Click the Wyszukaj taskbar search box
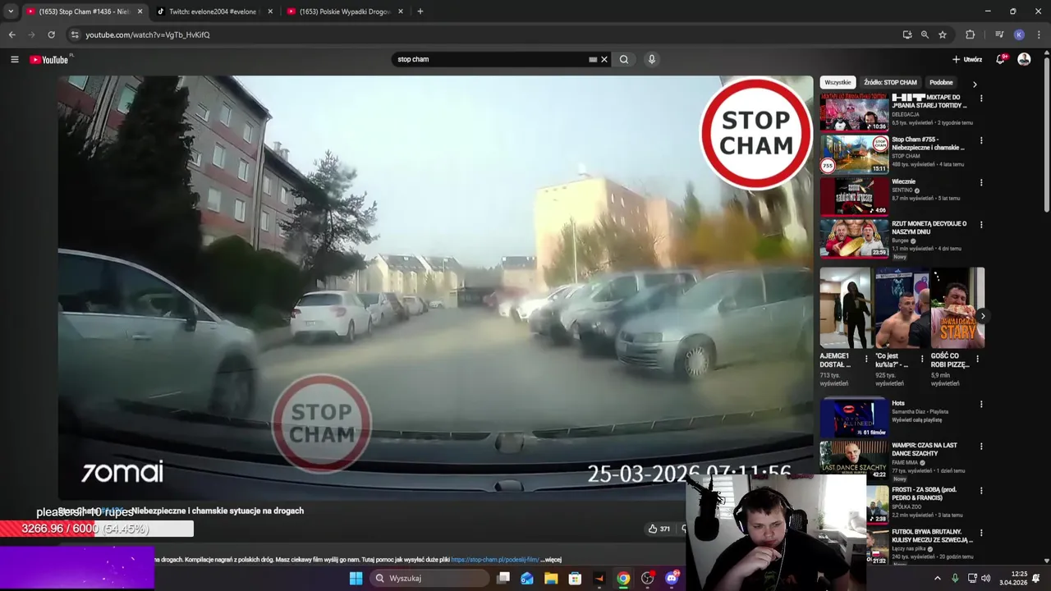This screenshot has width=1051, height=591. (429, 578)
